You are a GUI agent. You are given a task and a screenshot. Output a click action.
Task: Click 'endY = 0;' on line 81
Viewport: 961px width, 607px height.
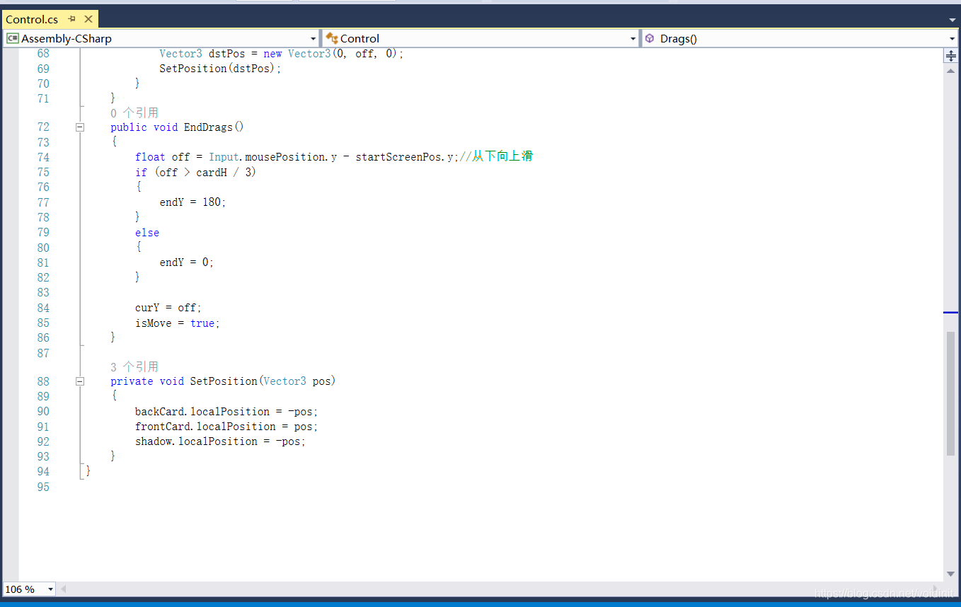click(x=187, y=262)
